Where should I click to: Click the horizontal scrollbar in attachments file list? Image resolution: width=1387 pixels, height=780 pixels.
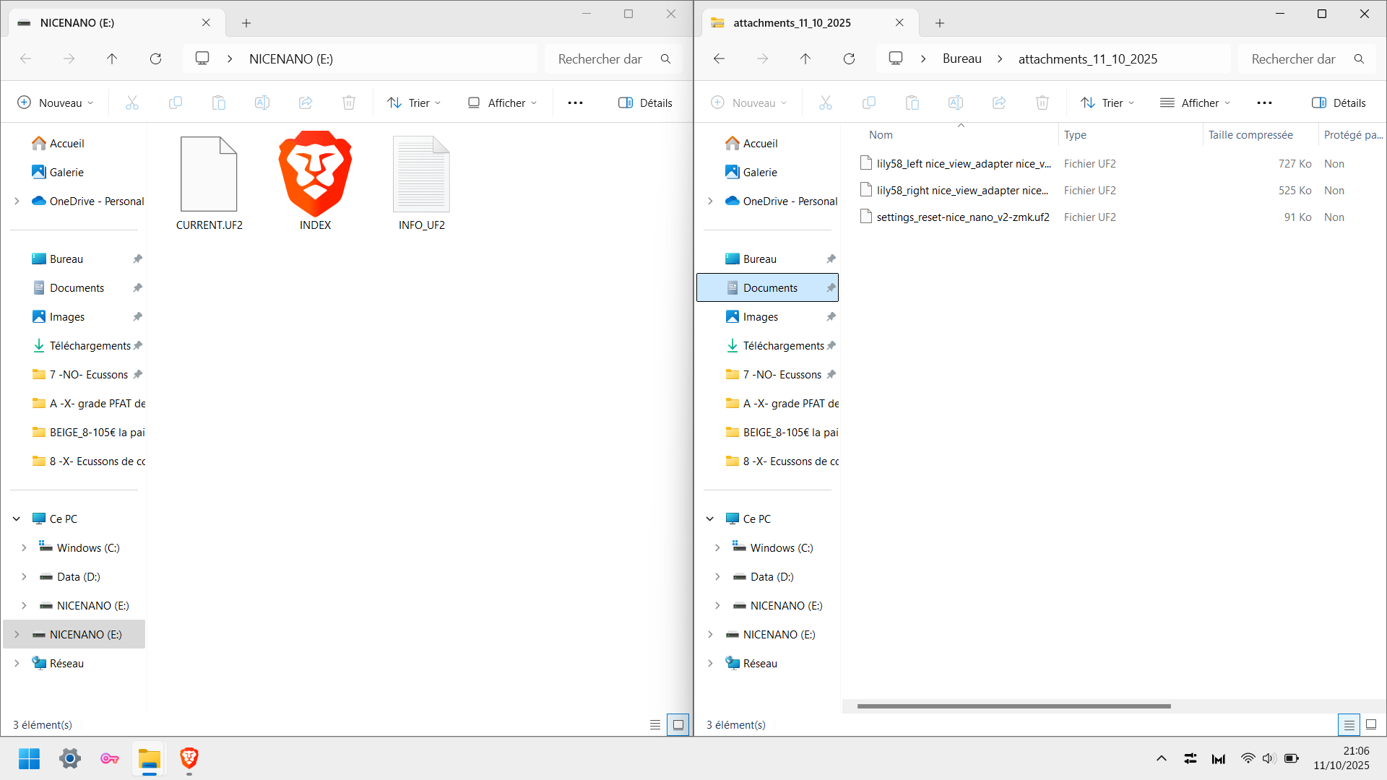click(1013, 706)
